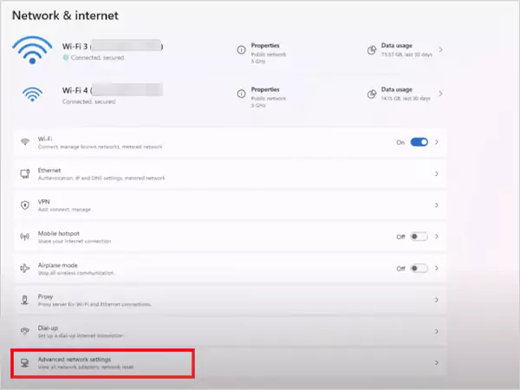This screenshot has width=520, height=390.
Task: Open Wi-Fi settings entry
Action: coord(231,142)
